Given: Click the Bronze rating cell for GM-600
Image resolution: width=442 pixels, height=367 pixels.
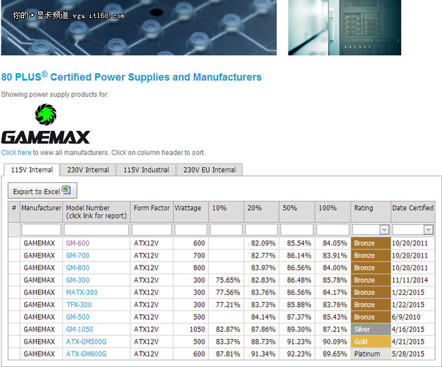Looking at the screenshot, I should [x=371, y=243].
